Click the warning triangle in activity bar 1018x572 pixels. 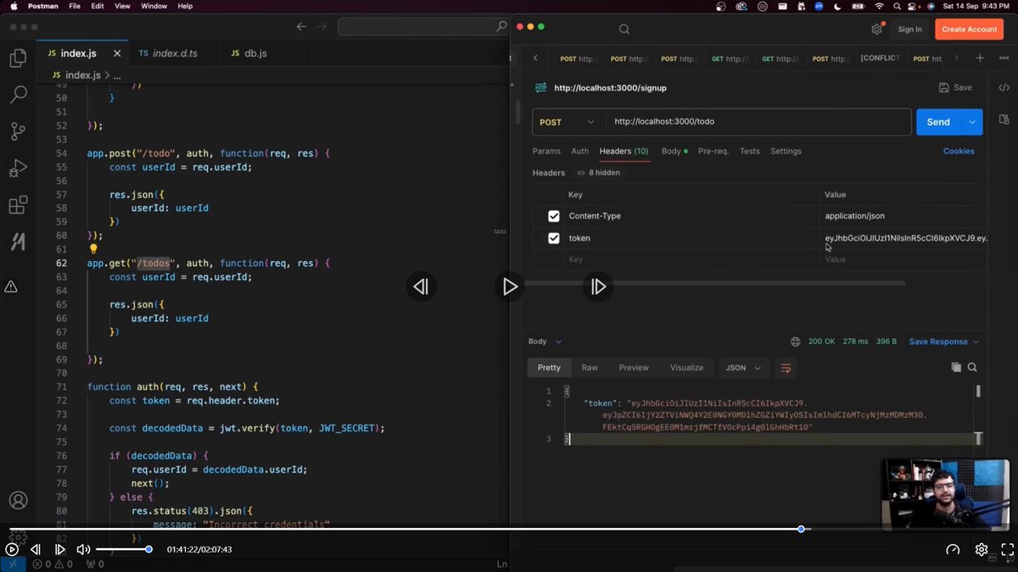(11, 286)
